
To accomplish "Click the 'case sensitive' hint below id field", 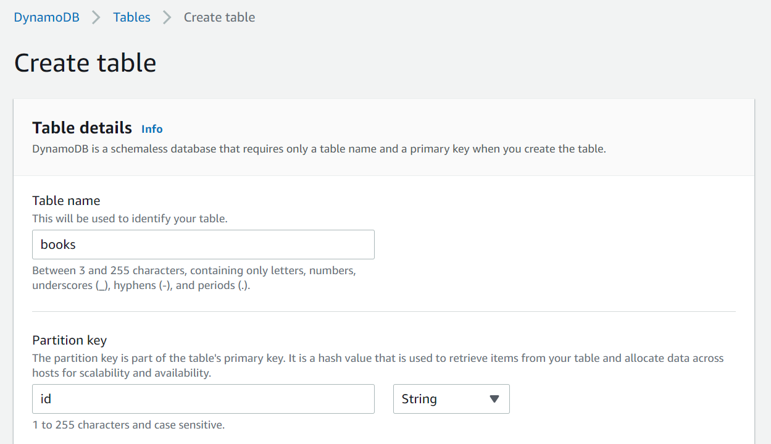I will [x=128, y=425].
